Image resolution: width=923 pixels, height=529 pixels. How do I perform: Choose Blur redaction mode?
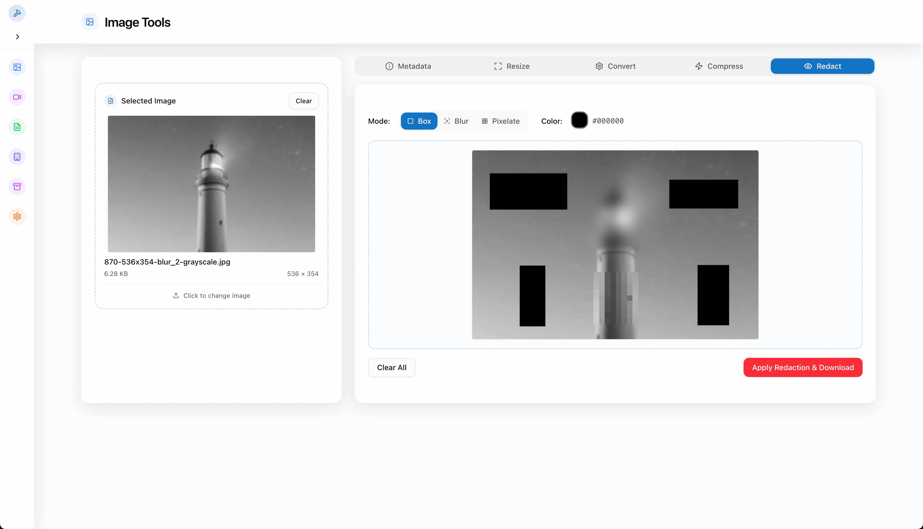456,121
